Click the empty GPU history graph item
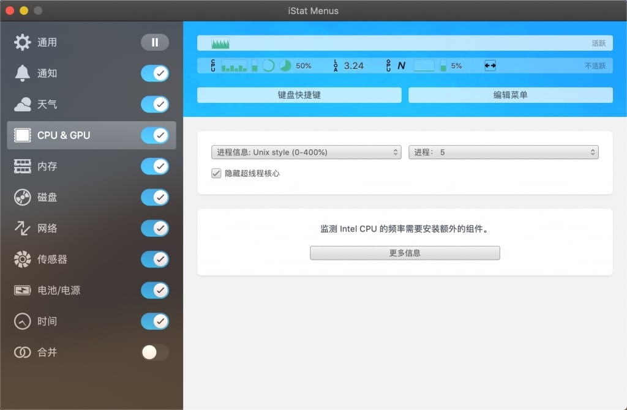Viewport: 627px width, 410px height. click(x=424, y=65)
